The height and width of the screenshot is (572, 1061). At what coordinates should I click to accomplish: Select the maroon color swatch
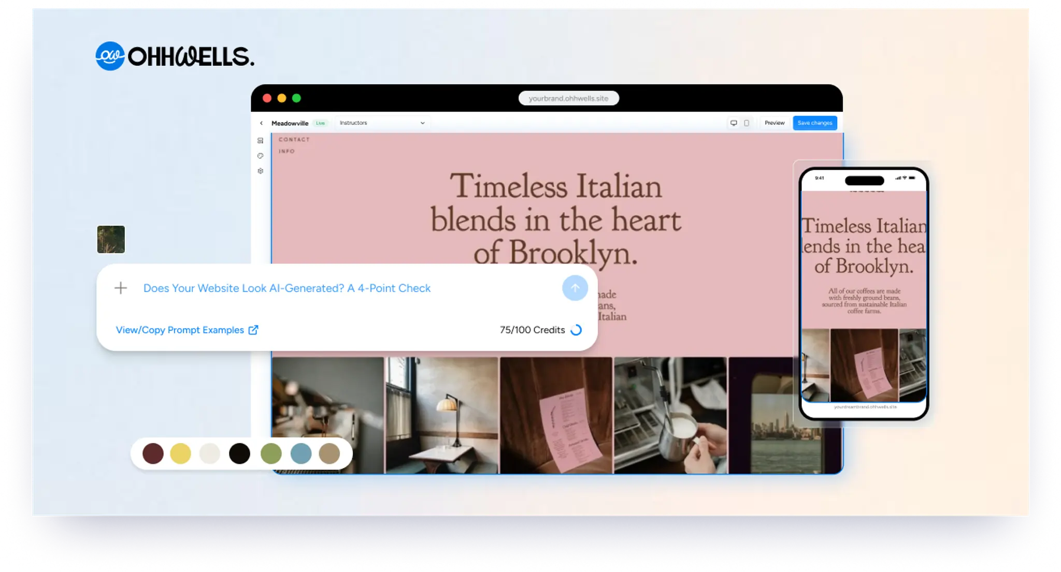click(x=153, y=453)
